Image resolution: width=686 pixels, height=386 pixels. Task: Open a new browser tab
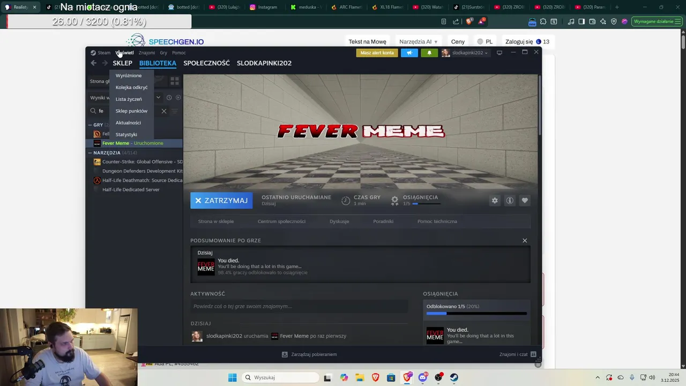pos(617,7)
